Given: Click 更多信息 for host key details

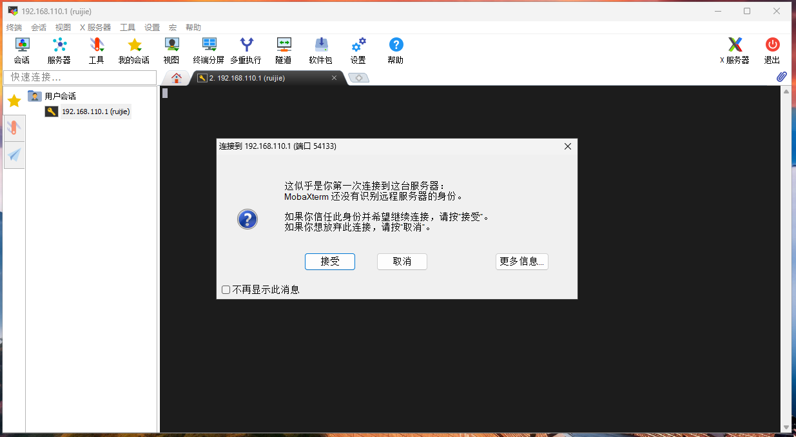Looking at the screenshot, I should (521, 262).
